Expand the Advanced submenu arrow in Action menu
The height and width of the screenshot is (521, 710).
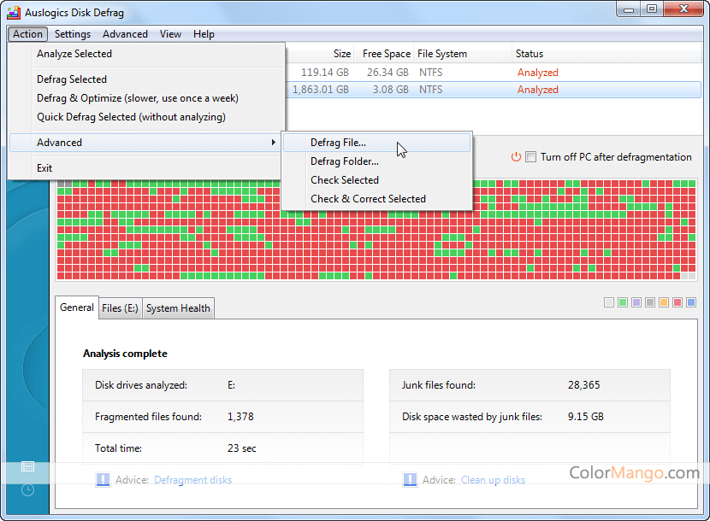click(273, 143)
